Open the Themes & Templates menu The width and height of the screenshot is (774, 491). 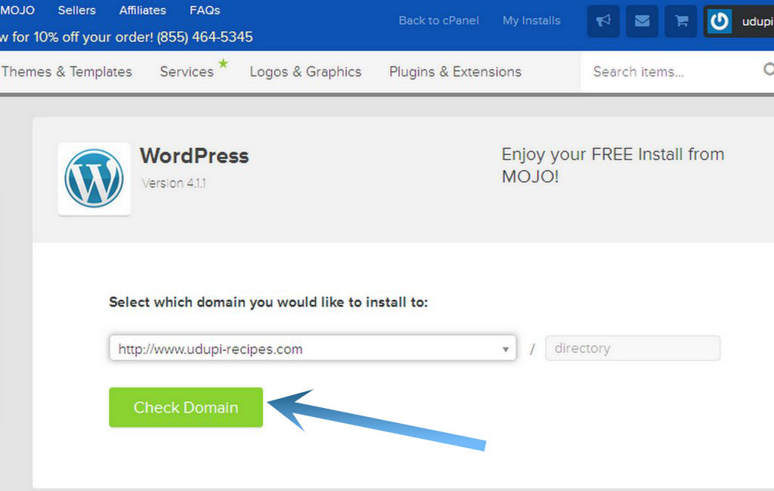tap(67, 72)
